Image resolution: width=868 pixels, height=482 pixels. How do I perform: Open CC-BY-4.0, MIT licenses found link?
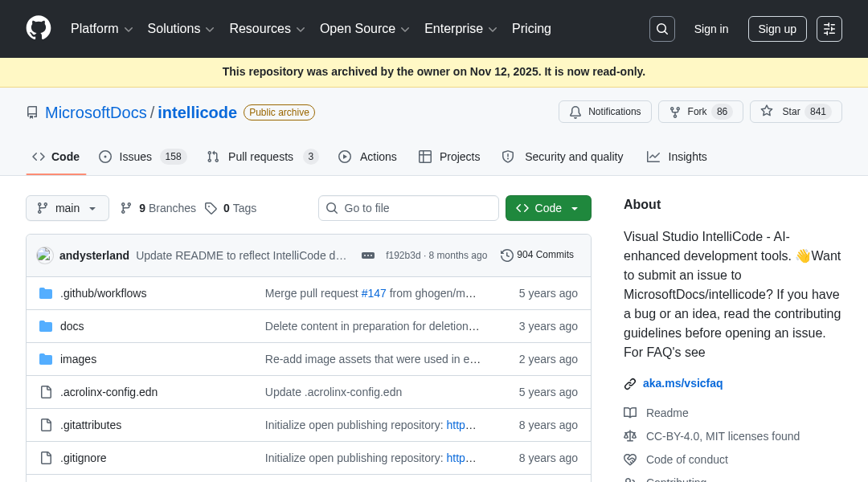[723, 436]
